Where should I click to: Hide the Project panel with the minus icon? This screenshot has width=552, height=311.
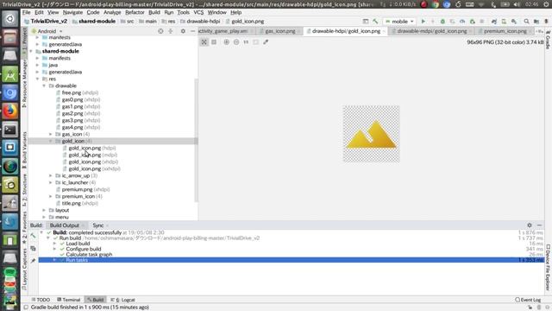[192, 31]
